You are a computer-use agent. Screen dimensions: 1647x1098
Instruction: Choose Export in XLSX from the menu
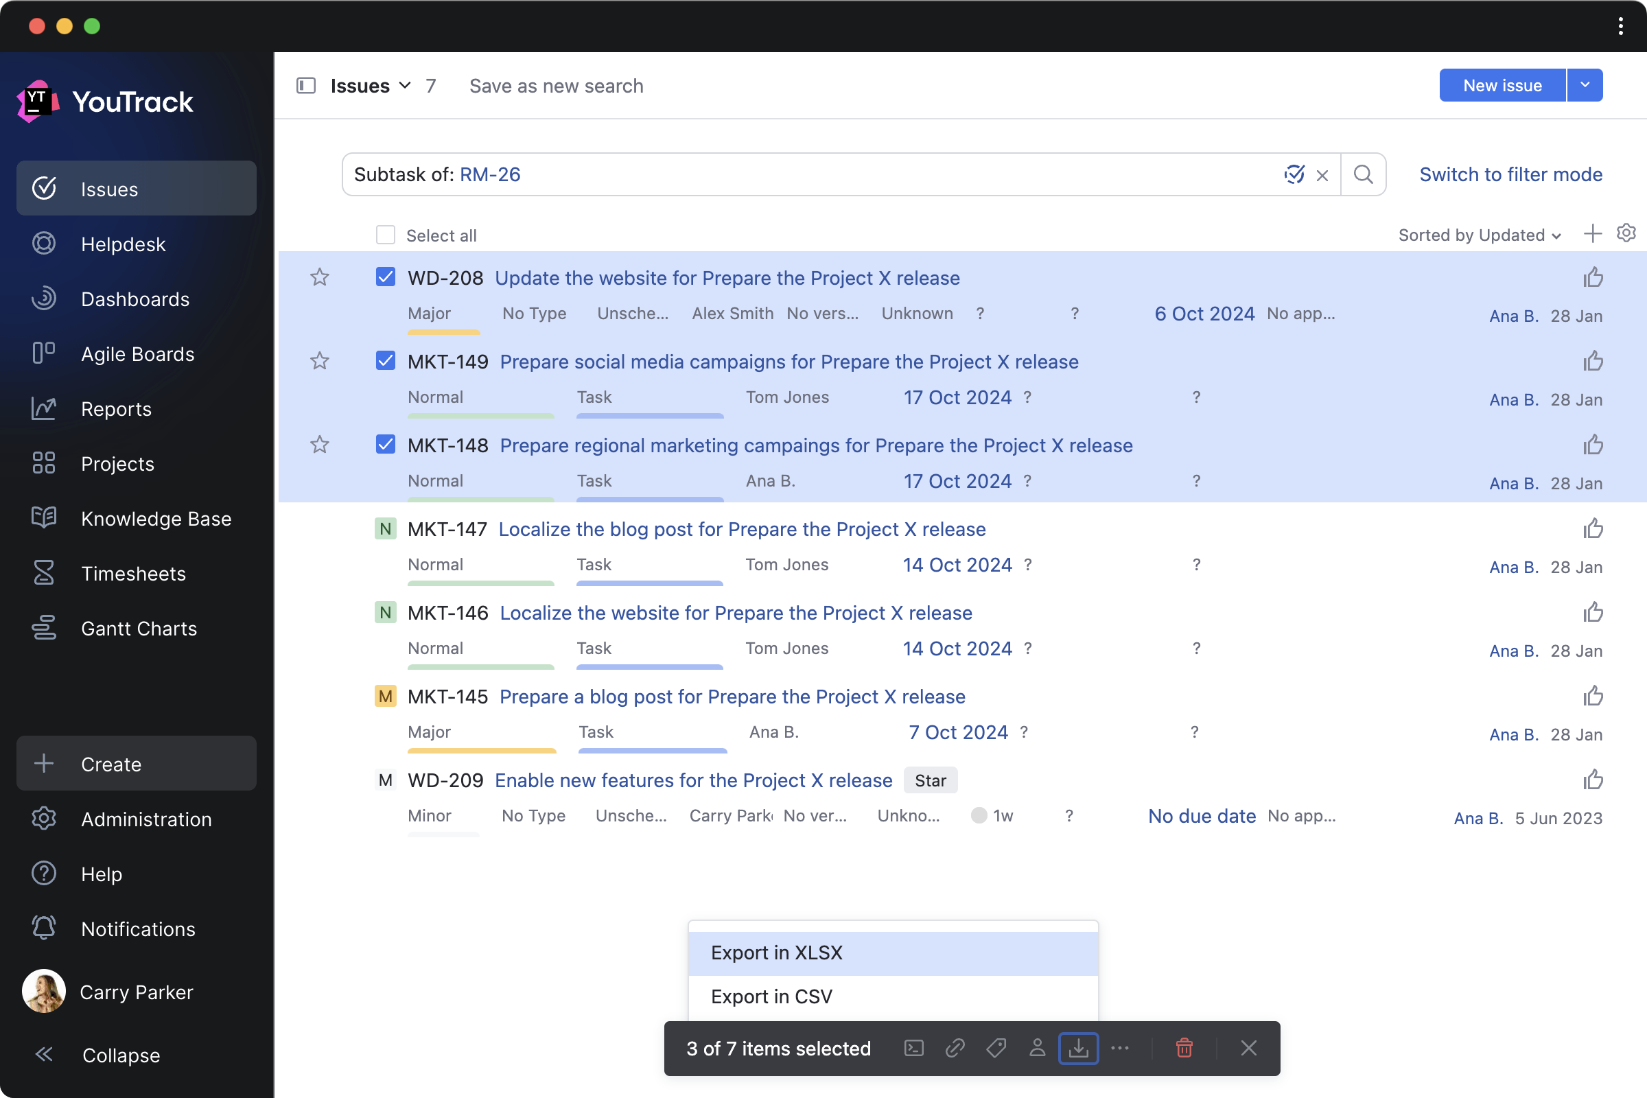(776, 953)
